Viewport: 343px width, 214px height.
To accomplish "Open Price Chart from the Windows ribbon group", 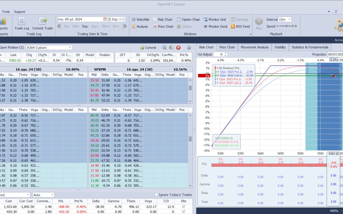I will pos(163,26).
